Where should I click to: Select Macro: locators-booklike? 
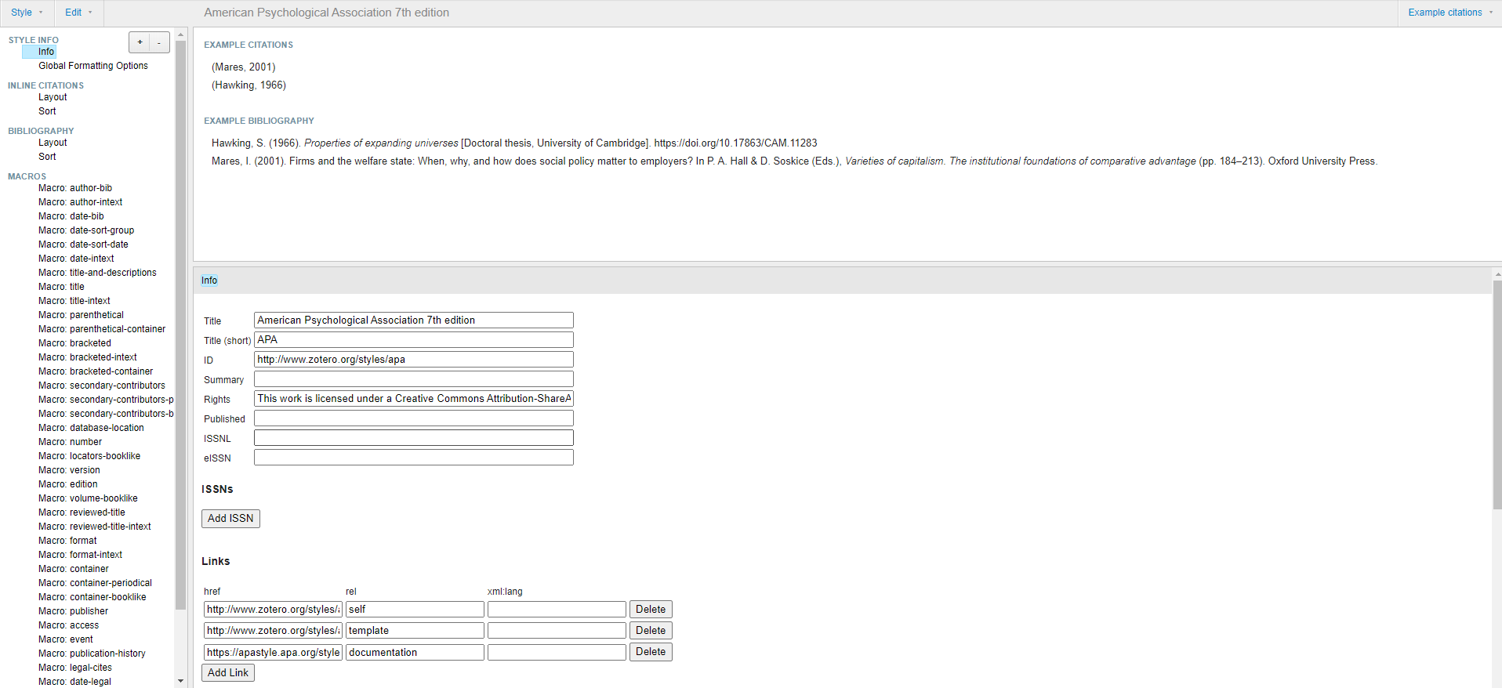[x=89, y=456]
